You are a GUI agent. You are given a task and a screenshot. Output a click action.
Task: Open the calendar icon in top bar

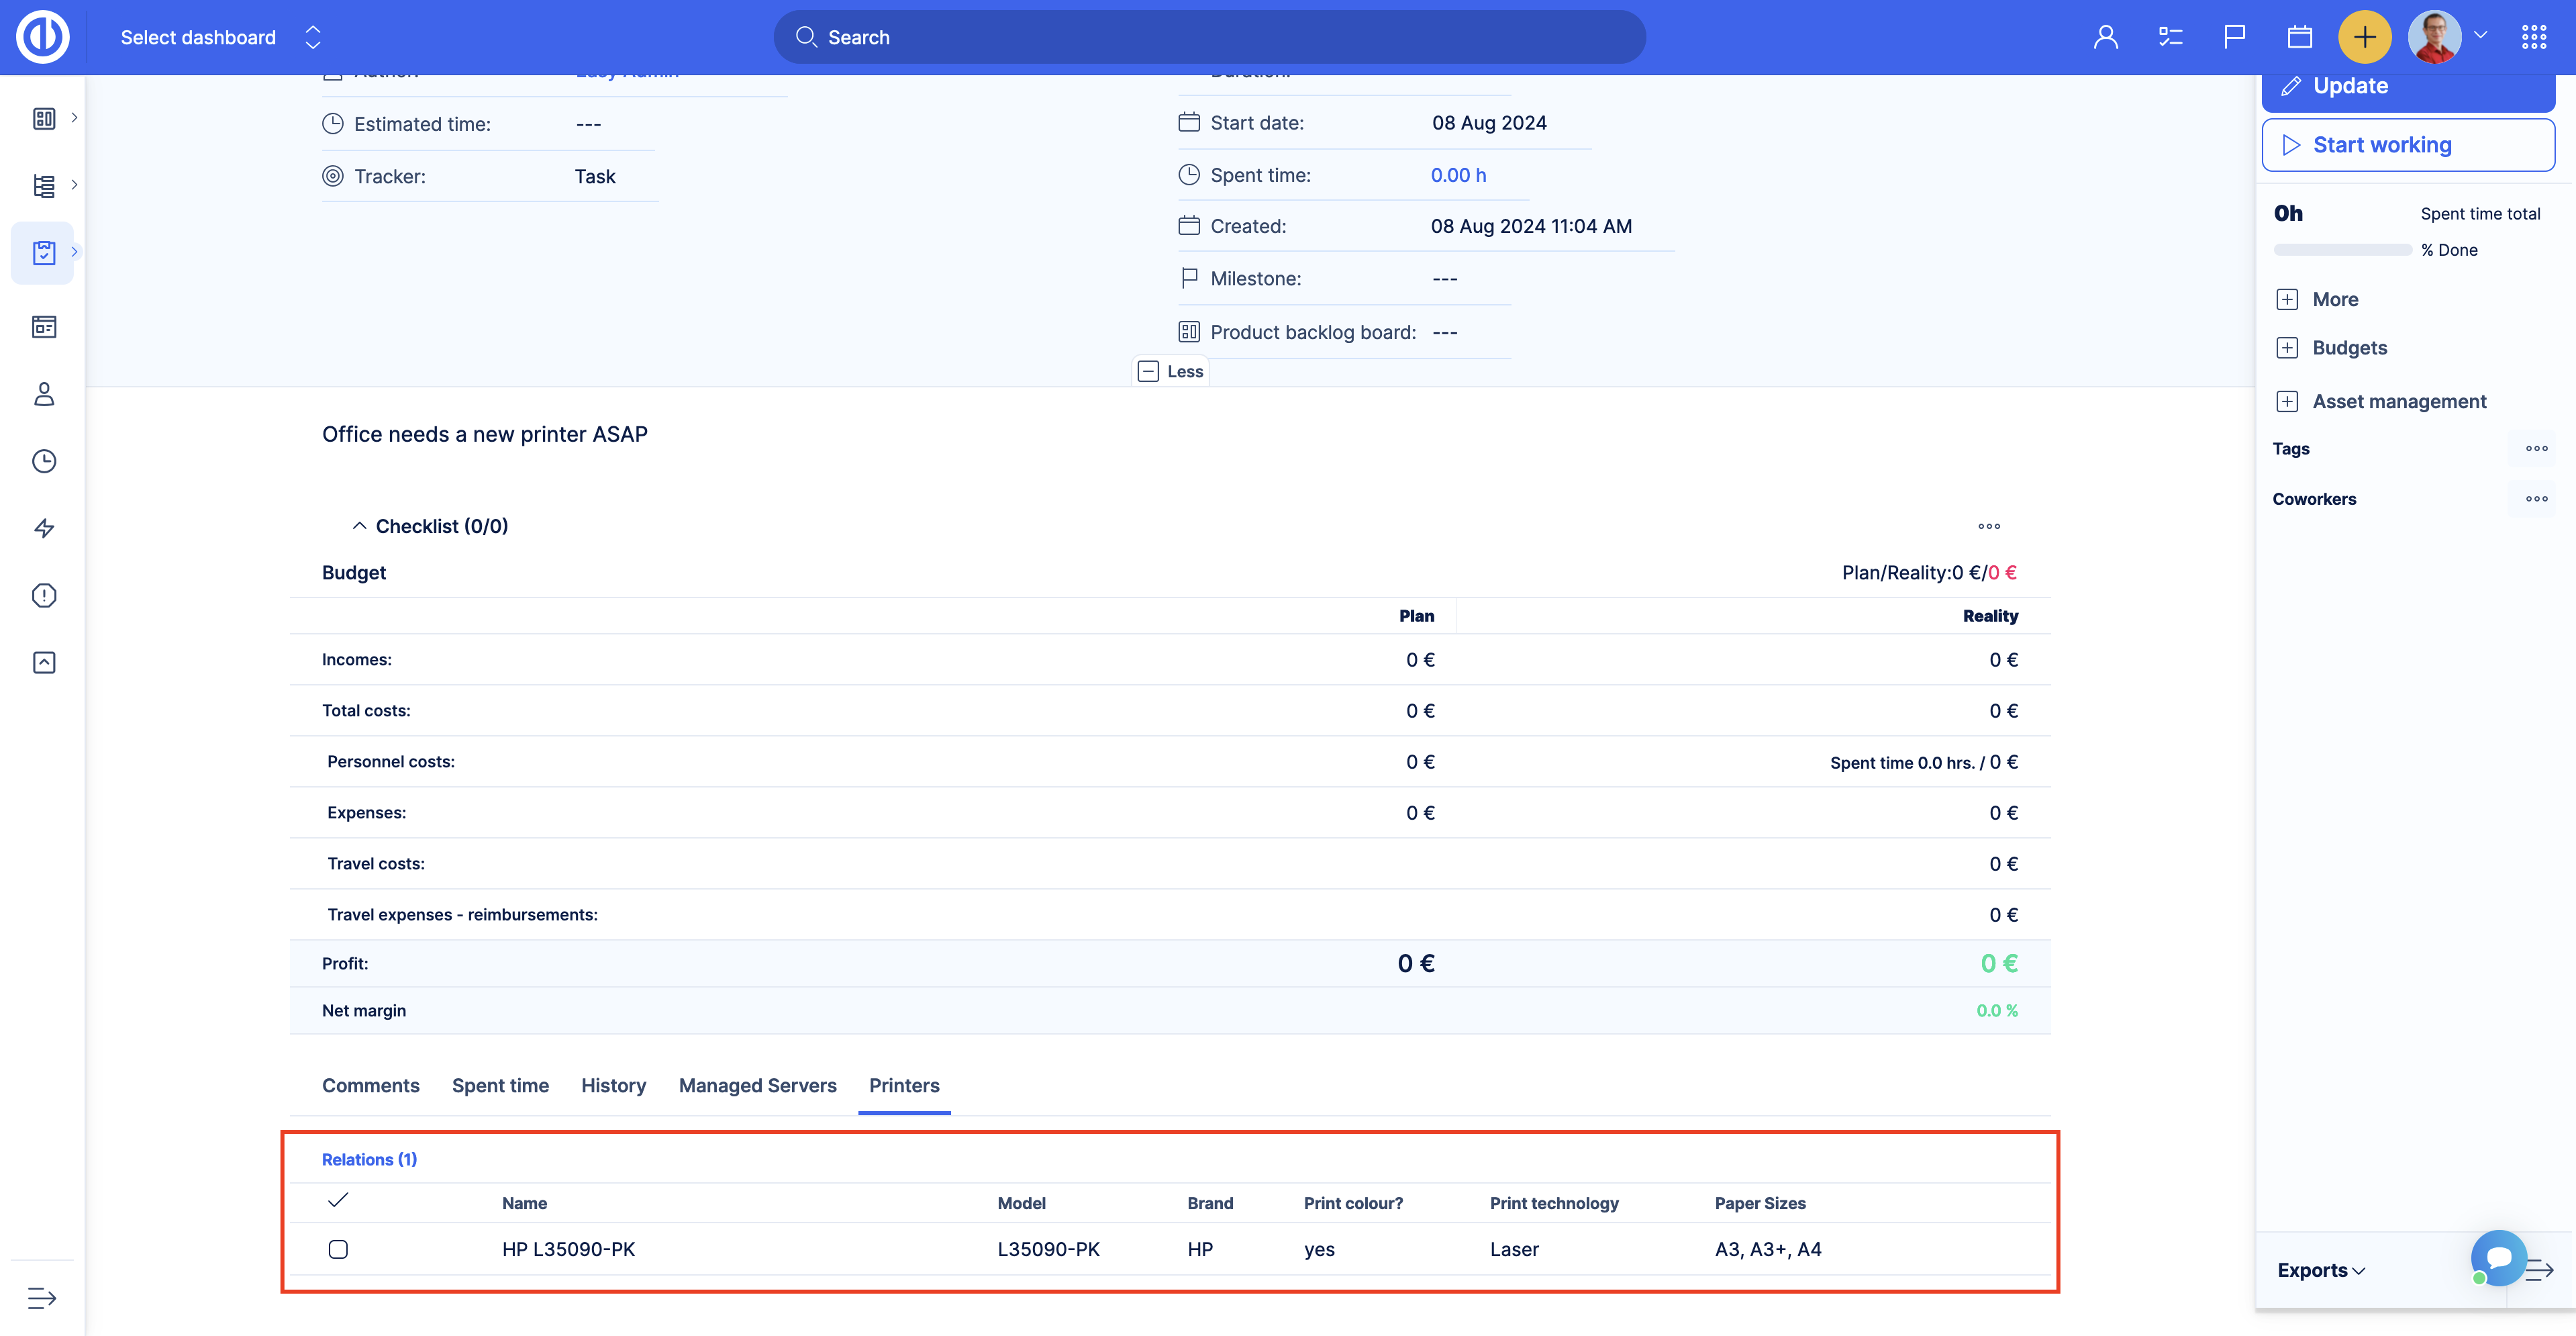coord(2299,37)
